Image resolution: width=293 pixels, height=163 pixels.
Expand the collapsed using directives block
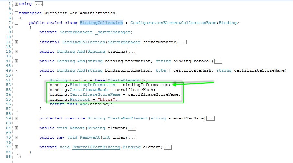pyautogui.click(x=16, y=4)
